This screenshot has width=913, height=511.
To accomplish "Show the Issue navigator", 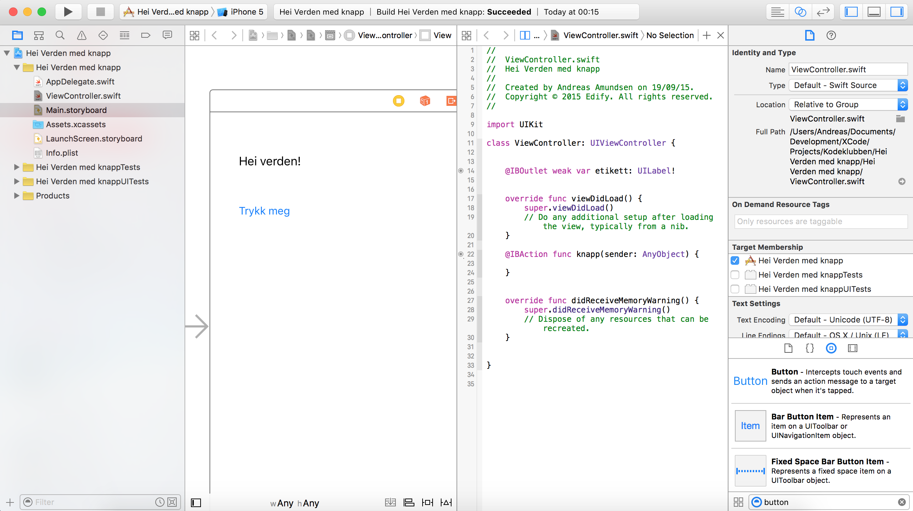I will (81, 35).
